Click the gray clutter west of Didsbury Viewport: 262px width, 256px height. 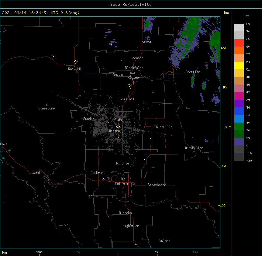(100, 128)
